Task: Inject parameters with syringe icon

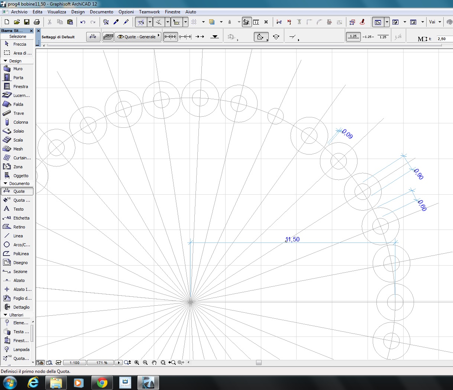Action: coord(126,22)
